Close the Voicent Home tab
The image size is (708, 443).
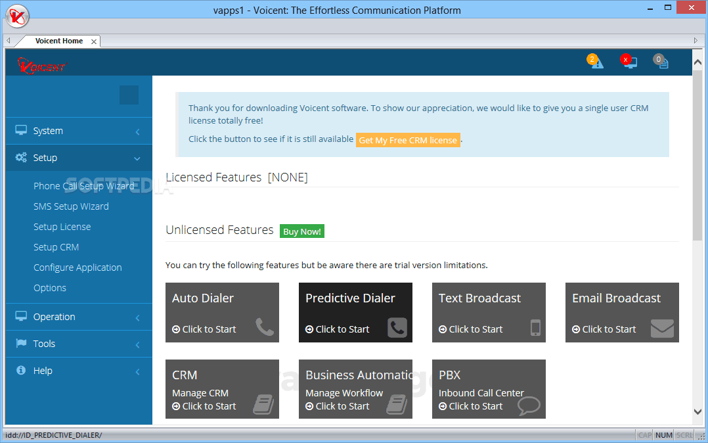coord(94,41)
